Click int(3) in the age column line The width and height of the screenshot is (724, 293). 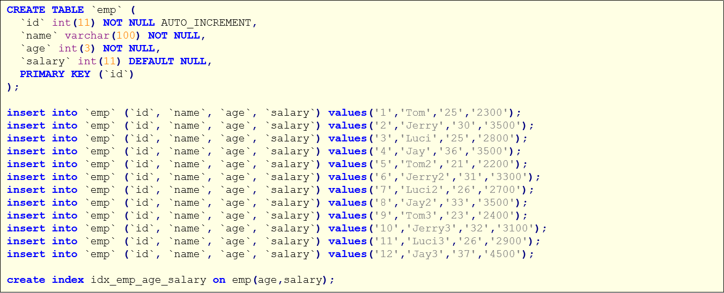click(78, 48)
